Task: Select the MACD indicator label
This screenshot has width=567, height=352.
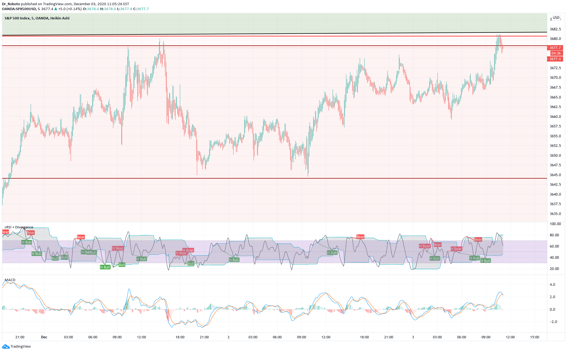Action: point(10,280)
